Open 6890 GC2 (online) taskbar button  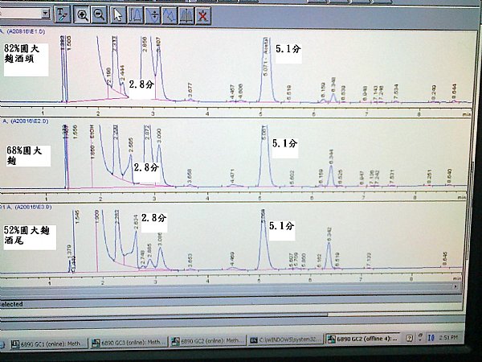click(x=208, y=341)
